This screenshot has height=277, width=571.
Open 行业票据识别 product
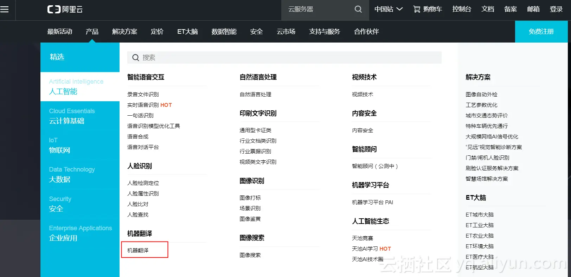[255, 152]
